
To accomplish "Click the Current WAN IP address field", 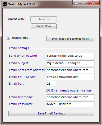I will tap(44, 19).
